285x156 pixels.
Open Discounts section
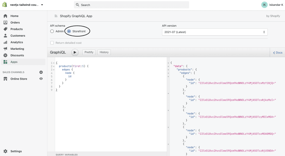coord(17,55)
